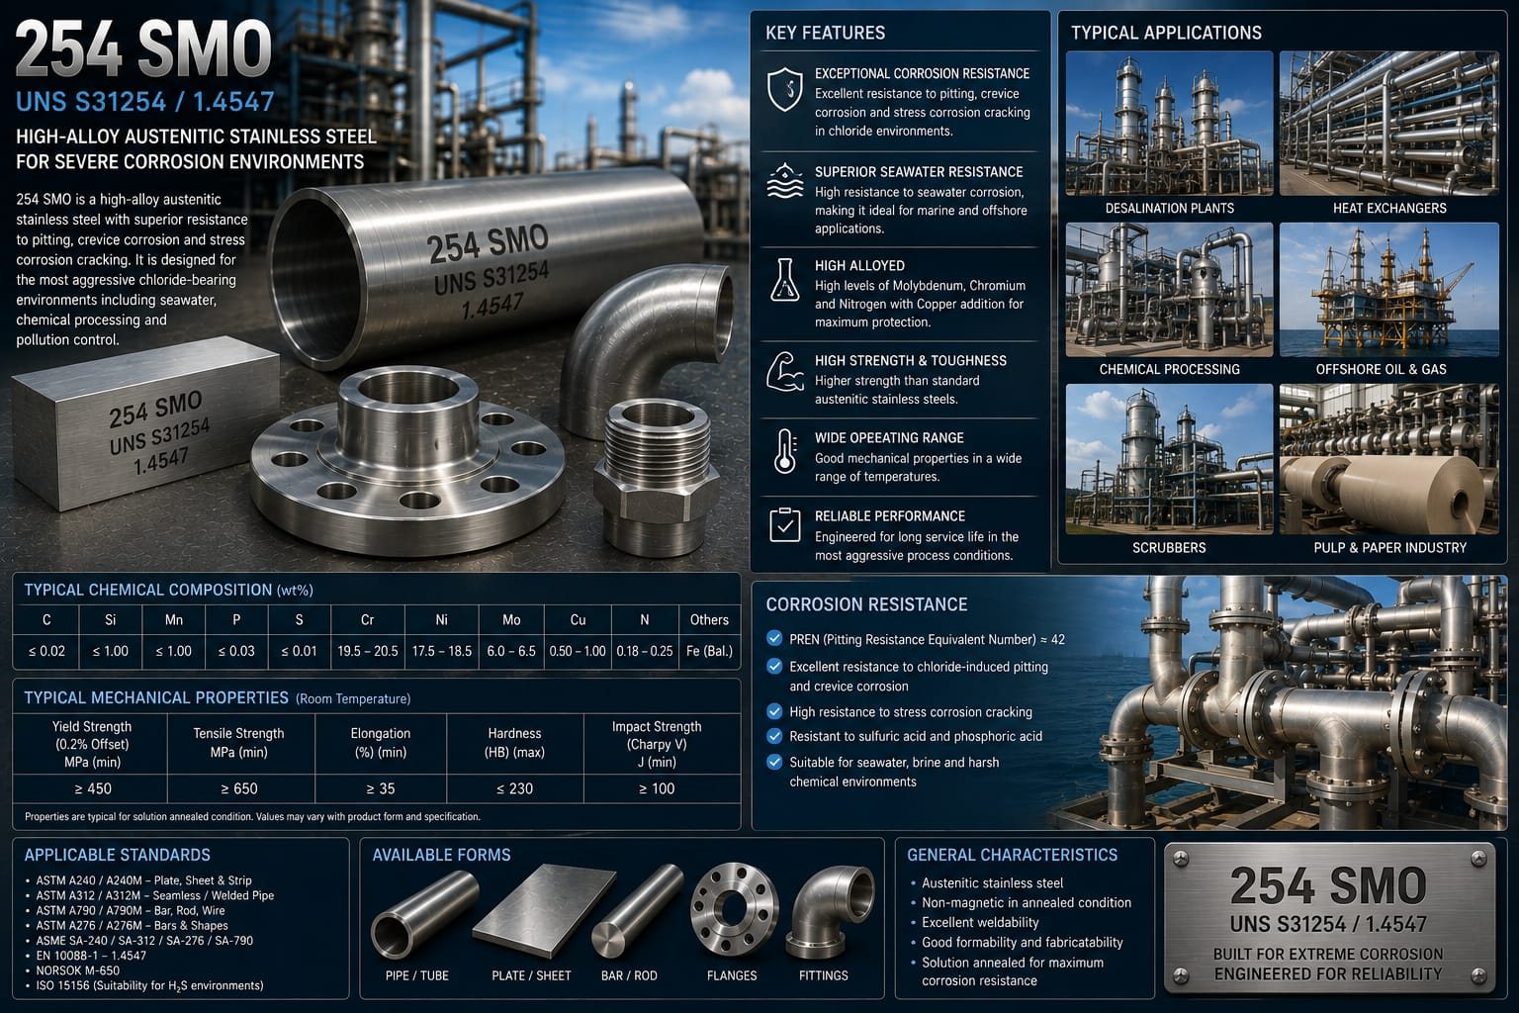Select the N value "0.18 – 0.25"
This screenshot has height=1013, width=1519.
pos(644,651)
